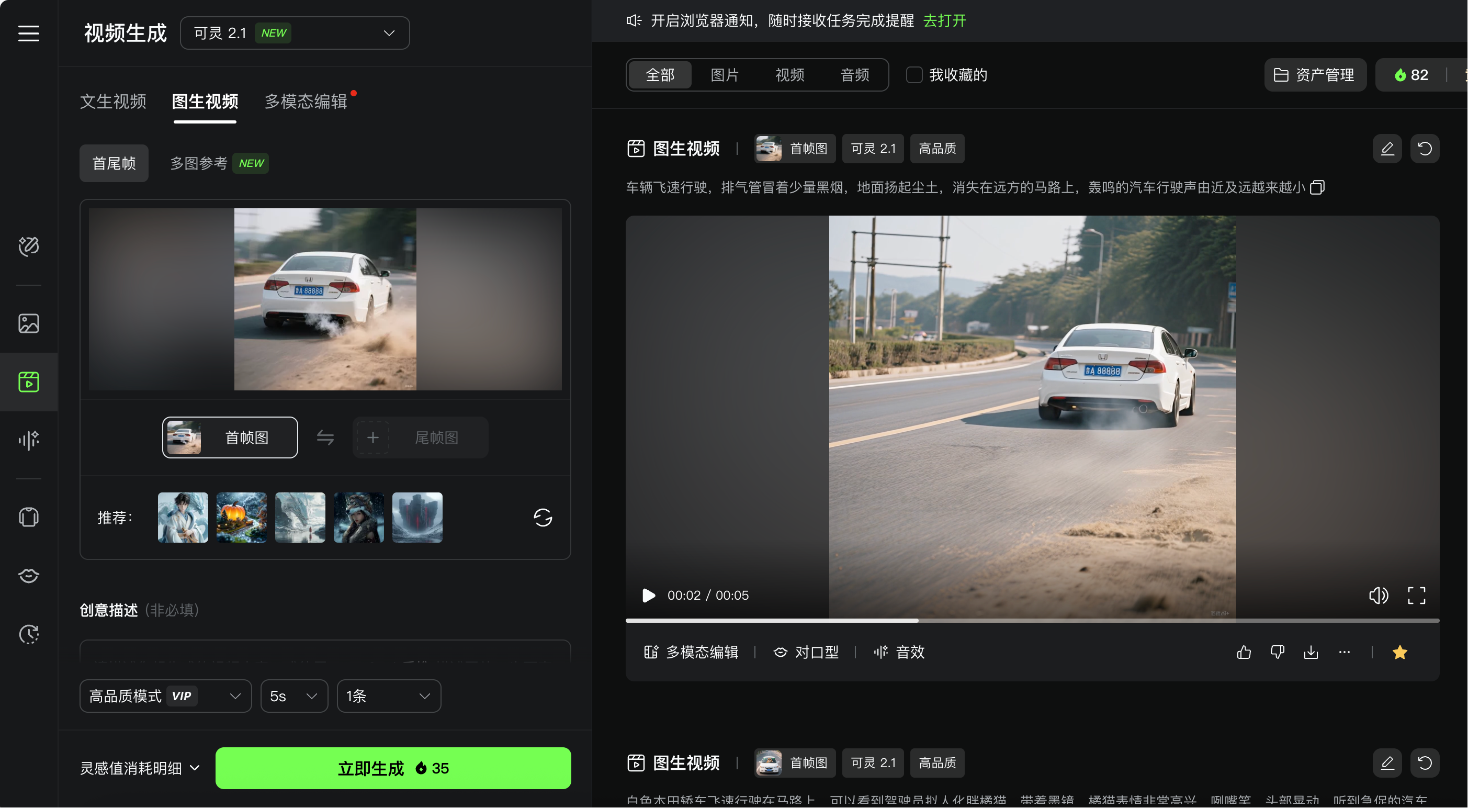Filter assets by 图片
This screenshot has width=1468, height=808.
pyautogui.click(x=725, y=75)
